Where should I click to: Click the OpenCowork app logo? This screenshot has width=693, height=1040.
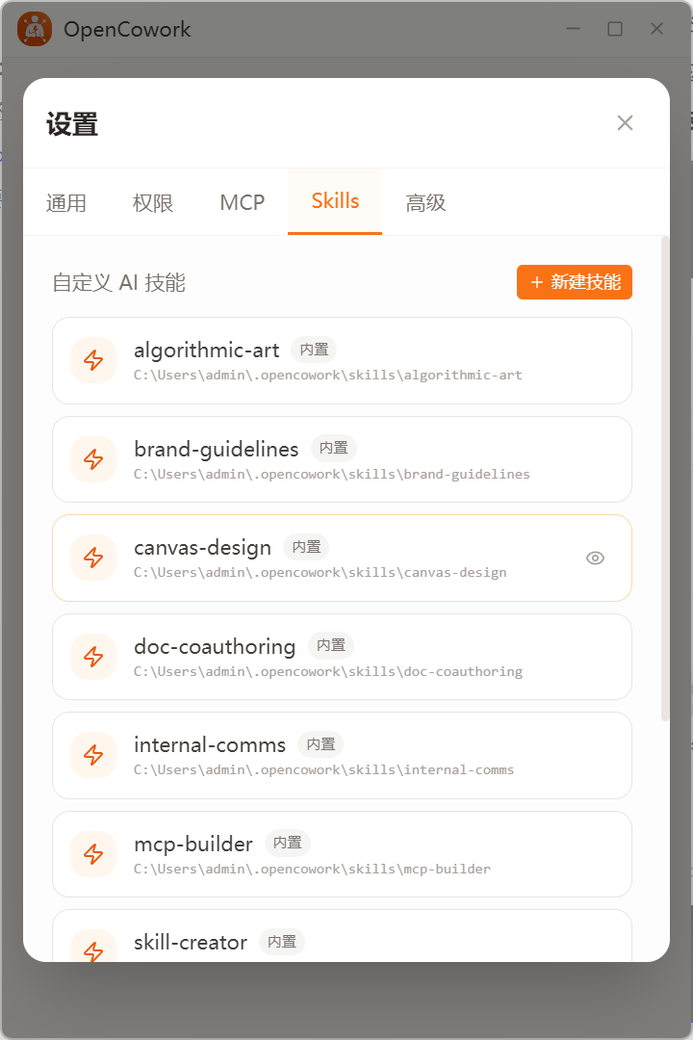35,29
